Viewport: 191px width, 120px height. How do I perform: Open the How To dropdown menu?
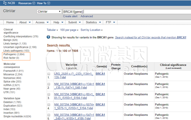(x=44, y=3)
